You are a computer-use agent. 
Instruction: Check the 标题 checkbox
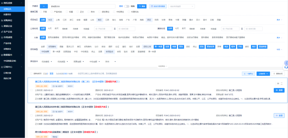(x=67, y=12)
